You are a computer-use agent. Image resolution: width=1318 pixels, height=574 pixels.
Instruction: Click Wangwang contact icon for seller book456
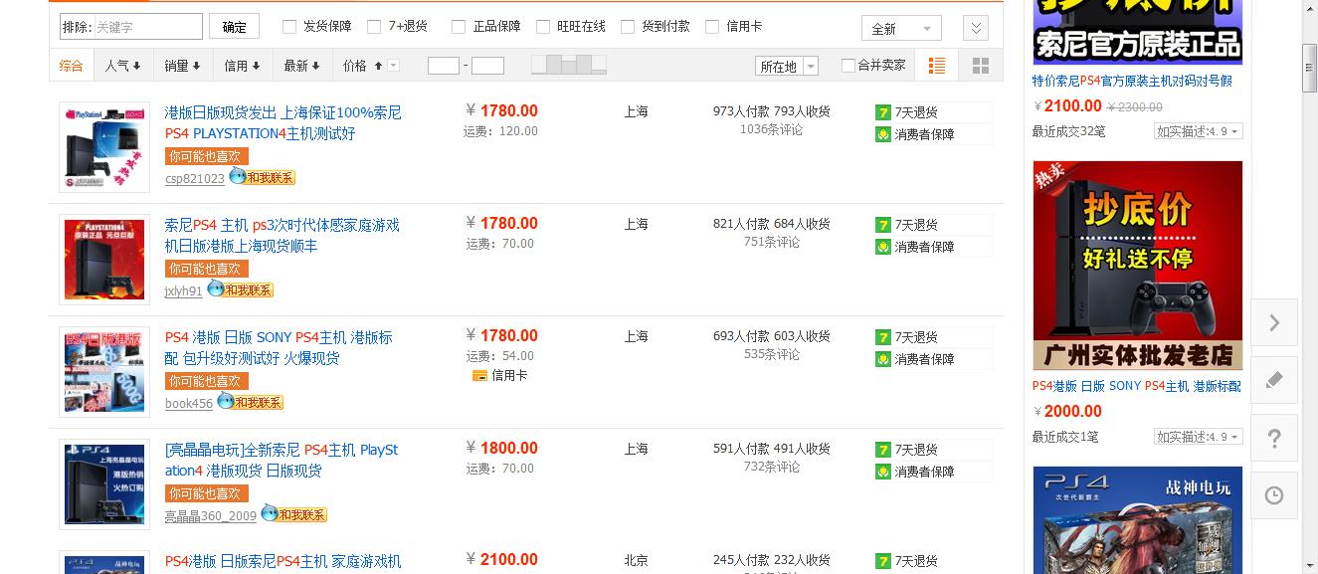251,402
